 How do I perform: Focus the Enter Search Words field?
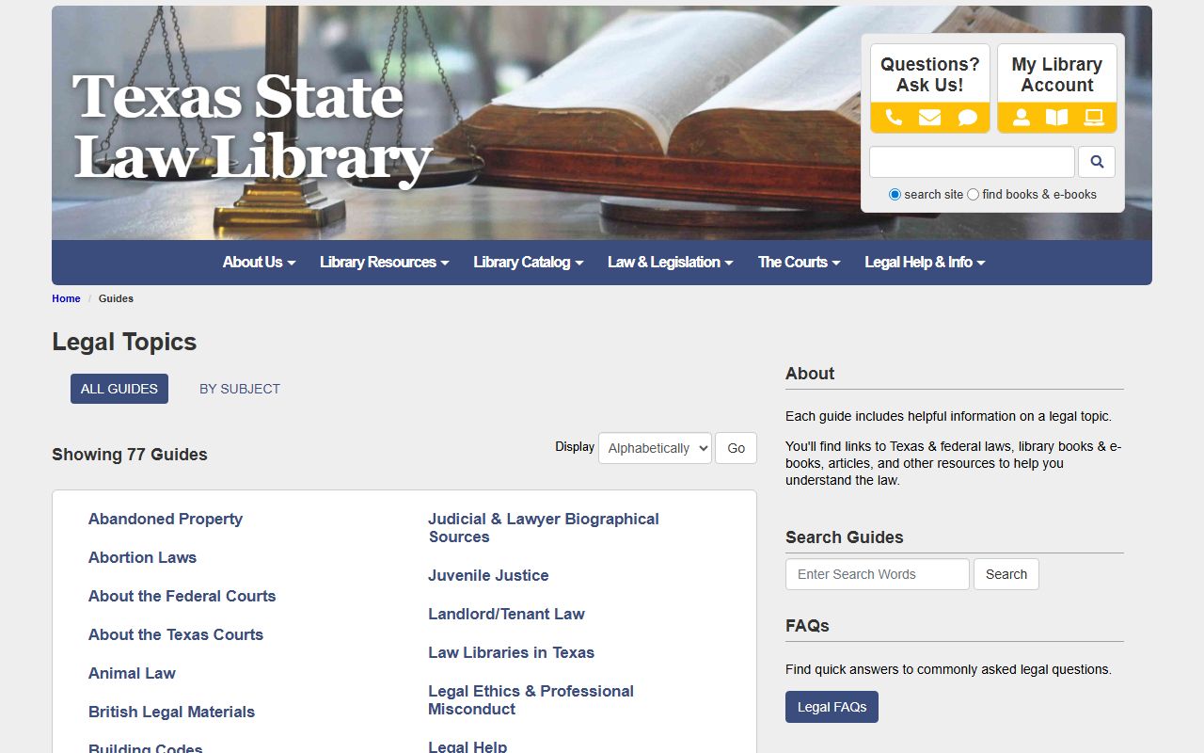point(877,574)
